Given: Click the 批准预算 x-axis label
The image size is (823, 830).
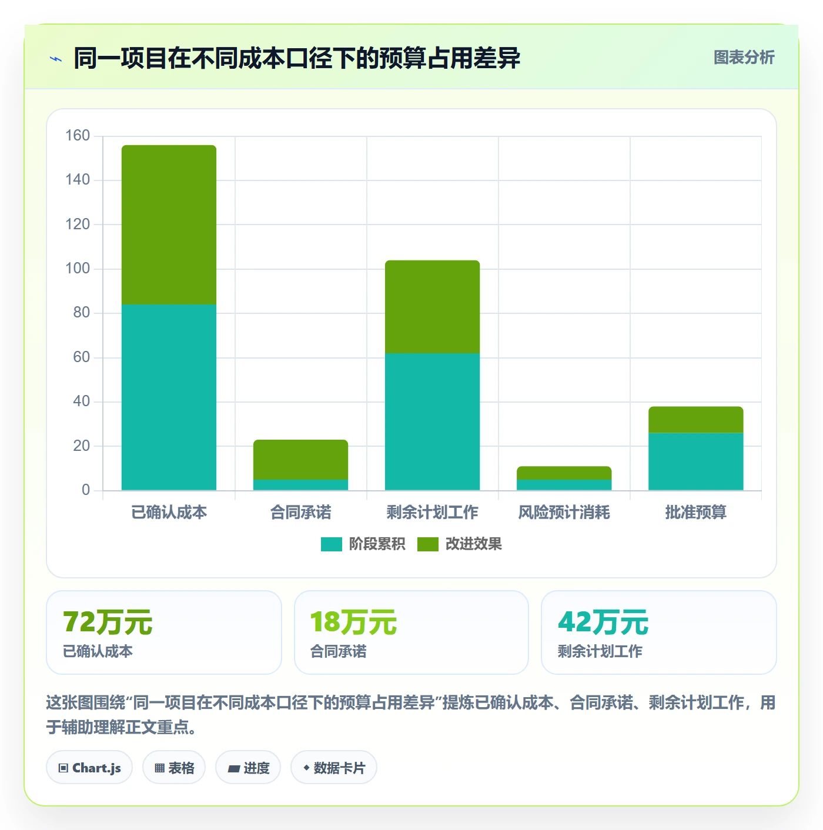Looking at the screenshot, I should coord(695,513).
